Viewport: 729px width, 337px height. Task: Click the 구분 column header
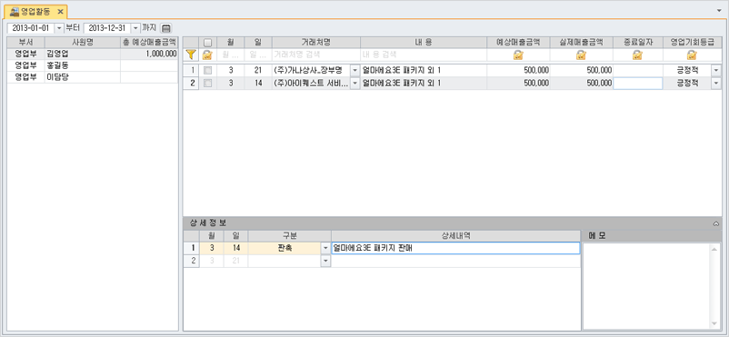[x=289, y=235]
